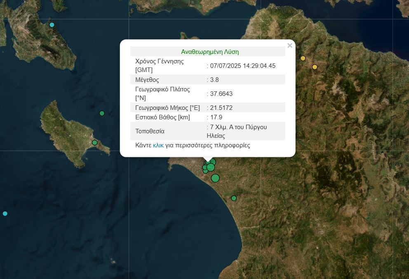This screenshot has width=409, height=279.
Task: Click the cyan earthquake marker on Kefalonia
Action: click(x=52, y=25)
